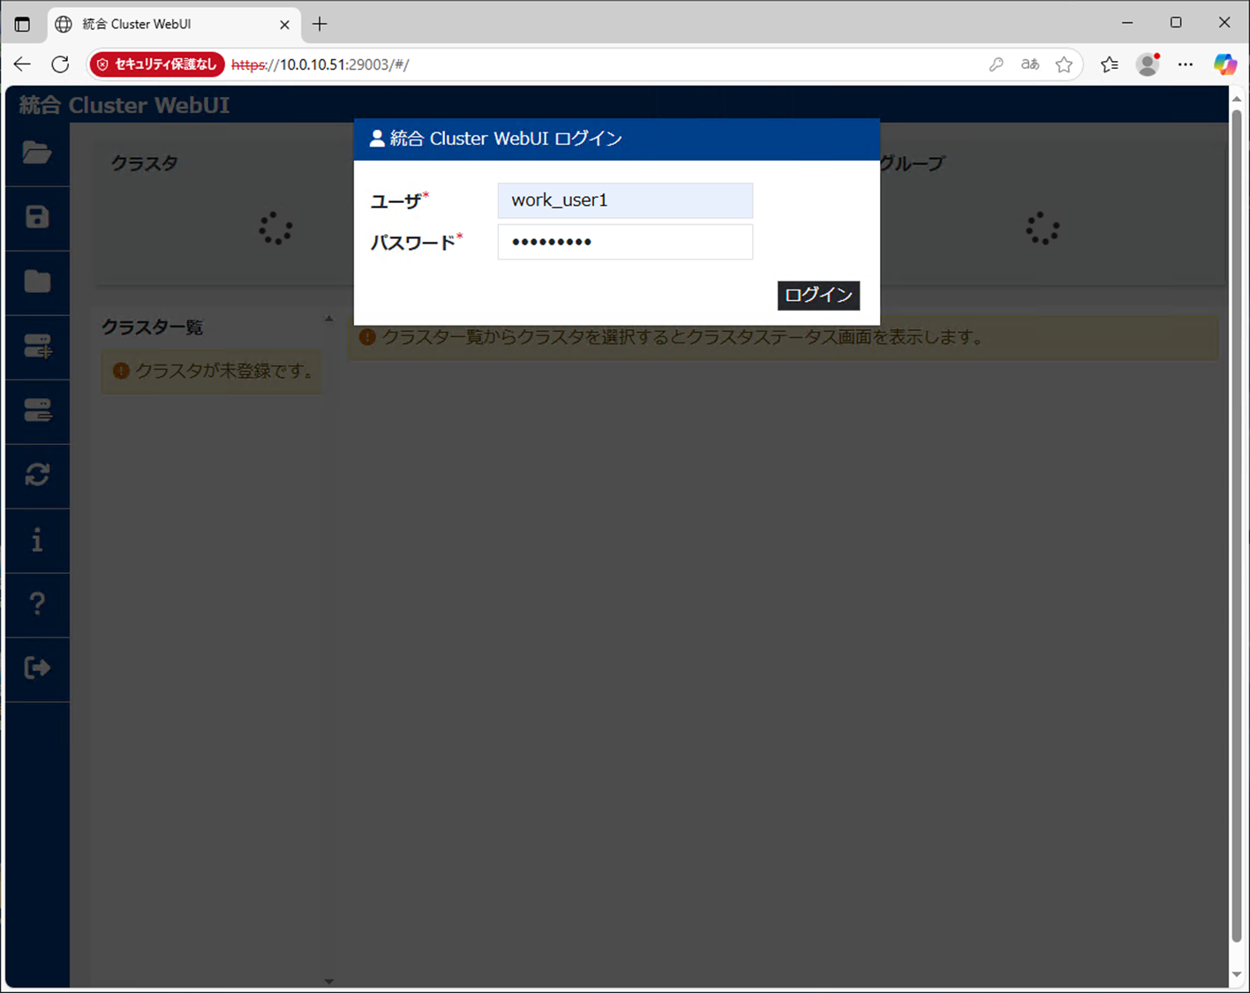Open a new browser tab
Image resolution: width=1250 pixels, height=993 pixels.
click(x=320, y=24)
